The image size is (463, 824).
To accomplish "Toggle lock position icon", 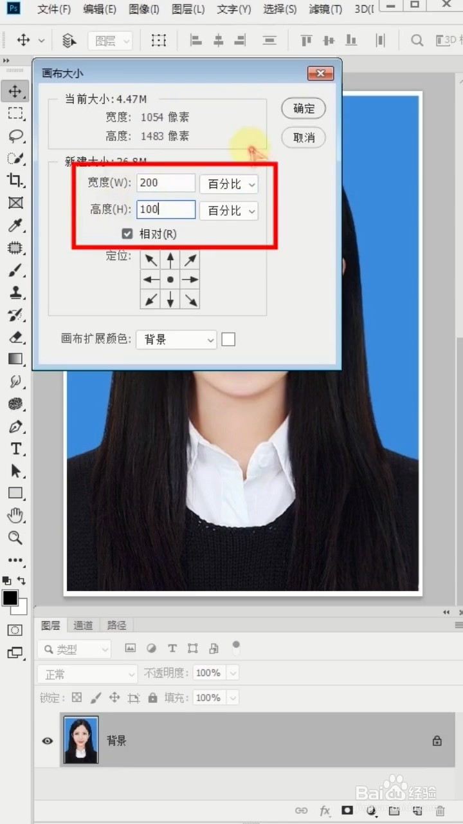I will 114,697.
